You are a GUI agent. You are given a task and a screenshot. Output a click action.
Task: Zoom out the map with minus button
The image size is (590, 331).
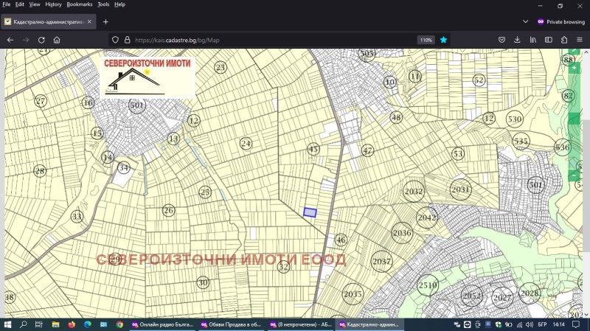[x=574, y=175]
